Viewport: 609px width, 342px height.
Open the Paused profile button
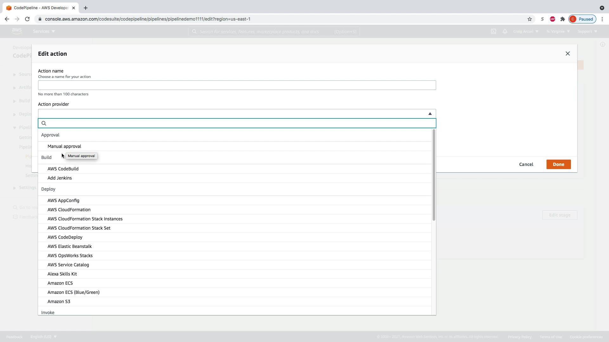582,19
